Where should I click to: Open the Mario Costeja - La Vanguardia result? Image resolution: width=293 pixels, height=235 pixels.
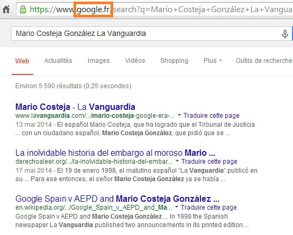75,107
